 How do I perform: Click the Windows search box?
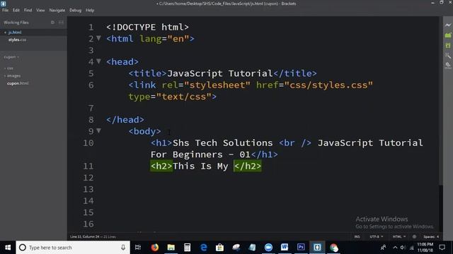73,248
